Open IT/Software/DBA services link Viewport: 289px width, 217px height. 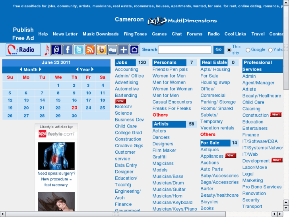[260, 141]
